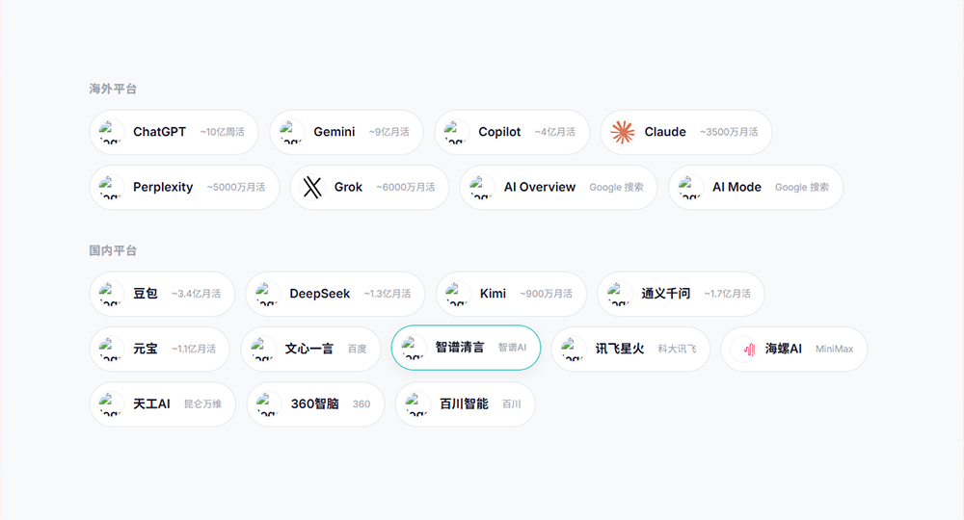Click the 讯飞星火 logo icon
The image size is (964, 520).
573,349
